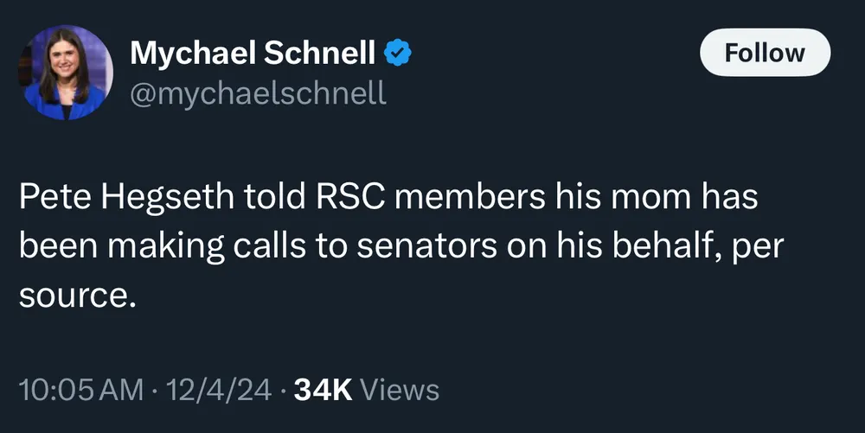865x433 pixels.
Task: Click the 34K view count number
Action: point(323,390)
